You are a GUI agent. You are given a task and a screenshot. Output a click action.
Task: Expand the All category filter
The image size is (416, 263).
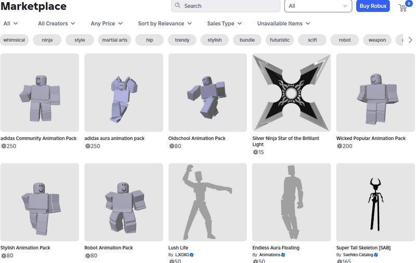pyautogui.click(x=11, y=23)
